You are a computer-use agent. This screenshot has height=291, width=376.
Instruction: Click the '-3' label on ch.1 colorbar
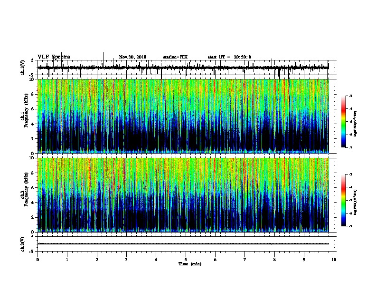[x=350, y=96]
